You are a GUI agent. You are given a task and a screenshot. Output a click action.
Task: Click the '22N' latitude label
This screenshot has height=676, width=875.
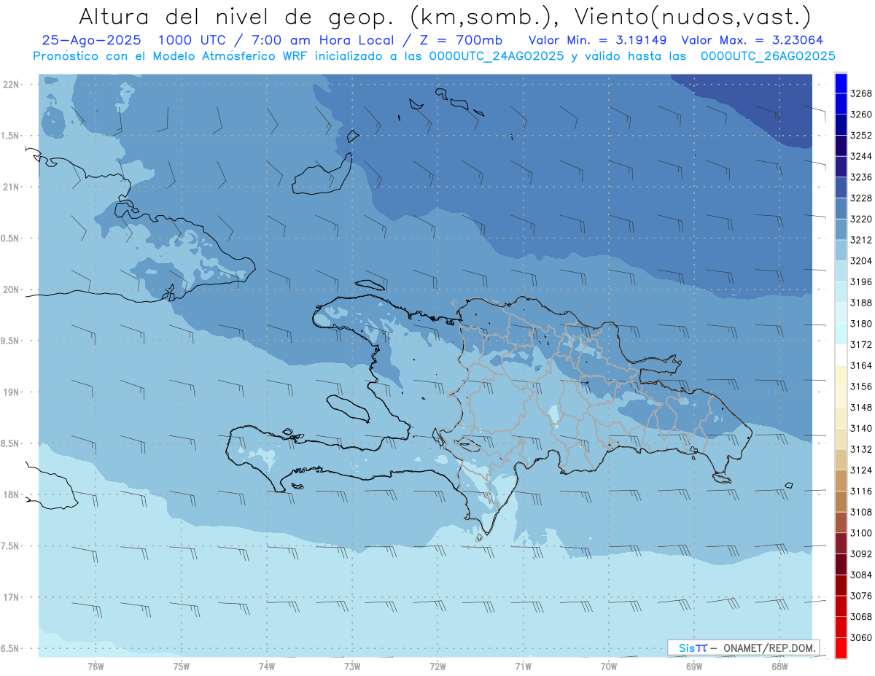pyautogui.click(x=11, y=85)
